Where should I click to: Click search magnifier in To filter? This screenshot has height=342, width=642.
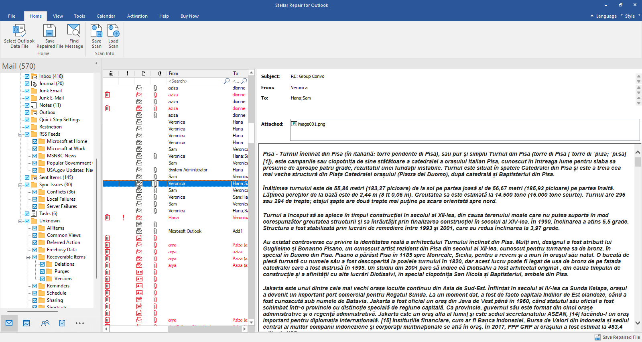tap(244, 81)
